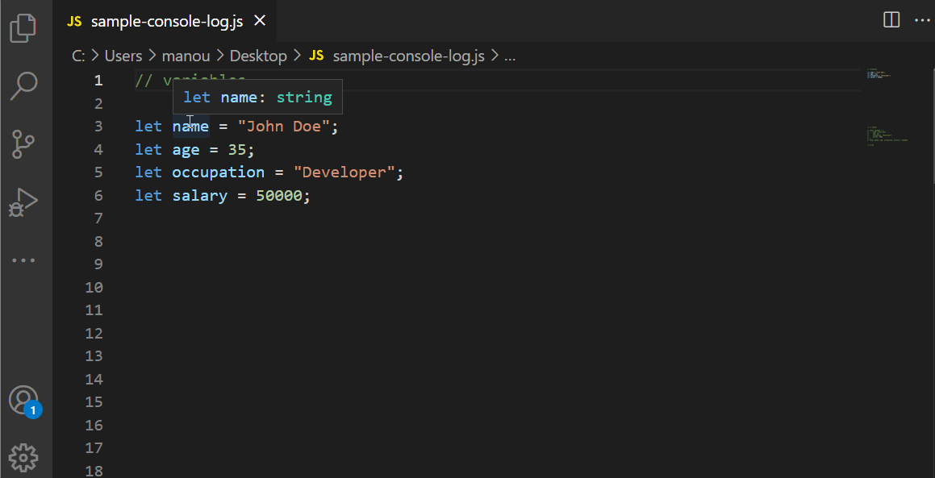Image resolution: width=935 pixels, height=478 pixels.
Task: Split the editor using the split icon
Action: [891, 20]
